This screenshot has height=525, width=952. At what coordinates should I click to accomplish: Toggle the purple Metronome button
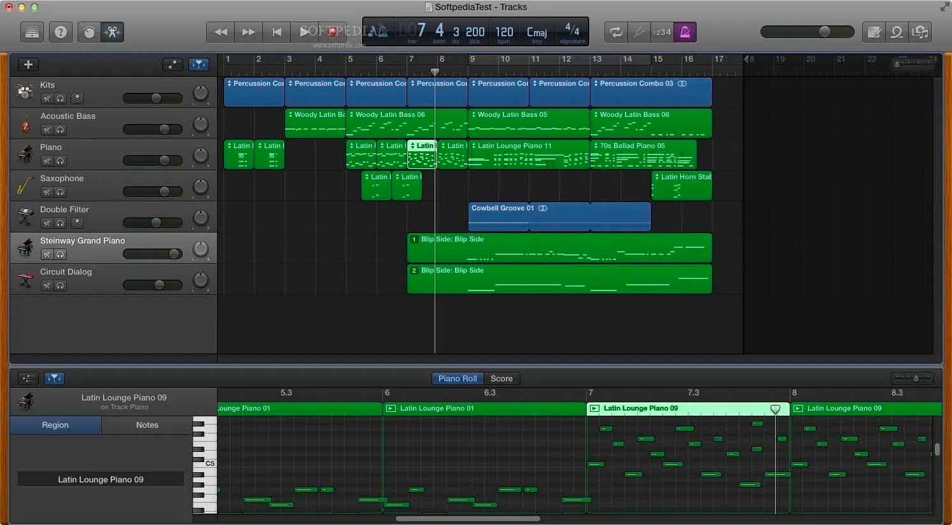(685, 32)
